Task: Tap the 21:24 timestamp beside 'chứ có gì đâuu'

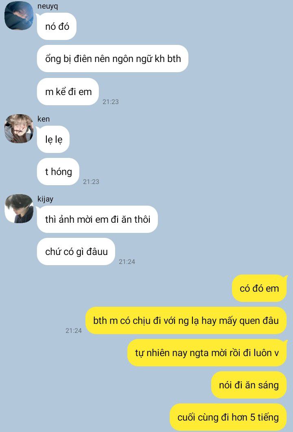Action: pyautogui.click(x=127, y=262)
